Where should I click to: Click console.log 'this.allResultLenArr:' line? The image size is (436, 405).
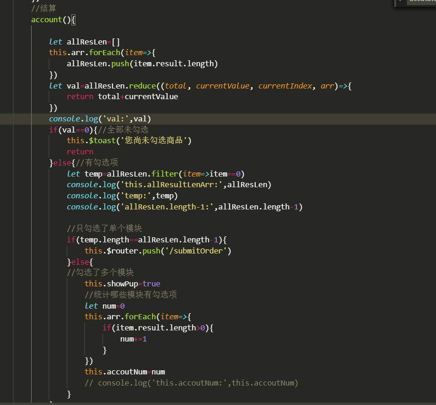tap(169, 185)
